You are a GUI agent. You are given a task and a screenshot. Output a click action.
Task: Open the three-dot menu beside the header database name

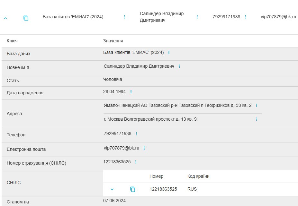click(125, 17)
